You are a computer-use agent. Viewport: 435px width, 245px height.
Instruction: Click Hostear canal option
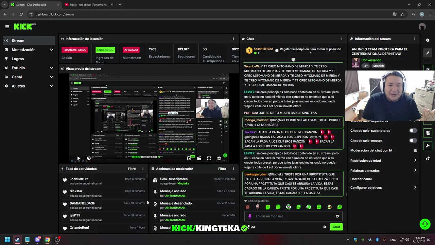(x=361, y=179)
